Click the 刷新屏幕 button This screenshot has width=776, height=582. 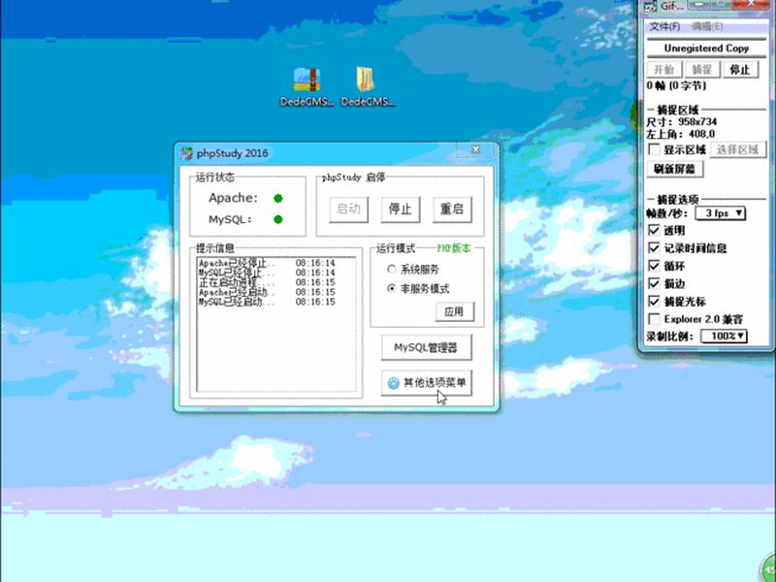click(x=675, y=169)
